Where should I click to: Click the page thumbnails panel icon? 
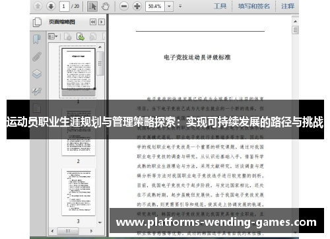pos(37,22)
